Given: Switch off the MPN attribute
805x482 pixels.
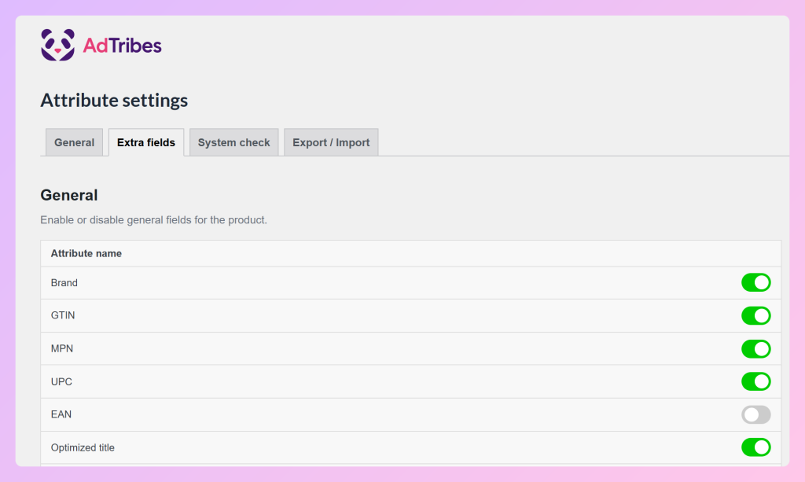Looking at the screenshot, I should [x=755, y=349].
